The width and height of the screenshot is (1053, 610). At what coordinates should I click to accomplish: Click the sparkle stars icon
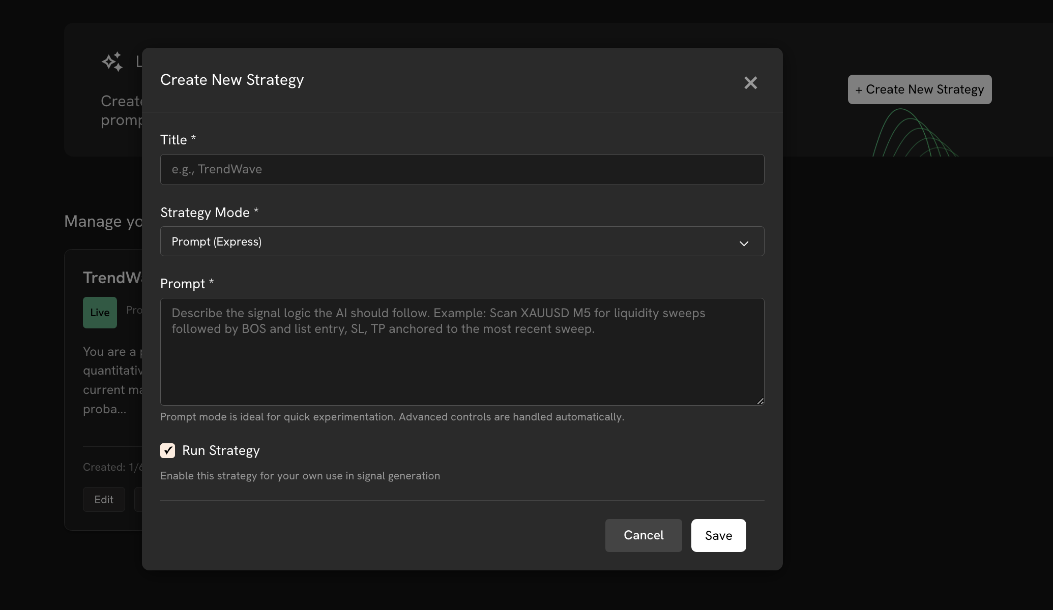tap(112, 62)
